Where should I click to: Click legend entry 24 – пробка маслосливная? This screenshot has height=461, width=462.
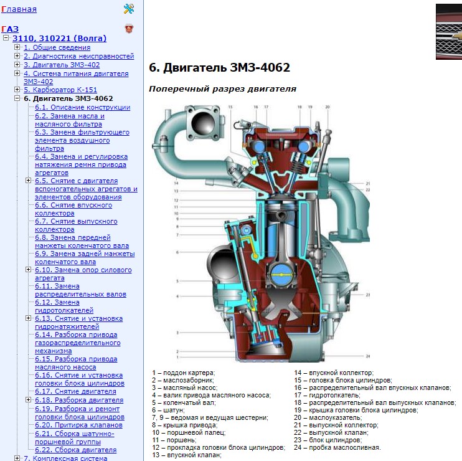click(x=337, y=447)
